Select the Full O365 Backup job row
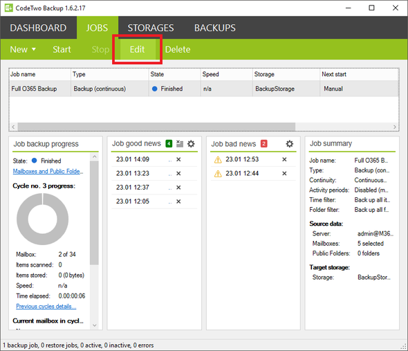Viewport: 408px width, 351px height. coord(204,89)
